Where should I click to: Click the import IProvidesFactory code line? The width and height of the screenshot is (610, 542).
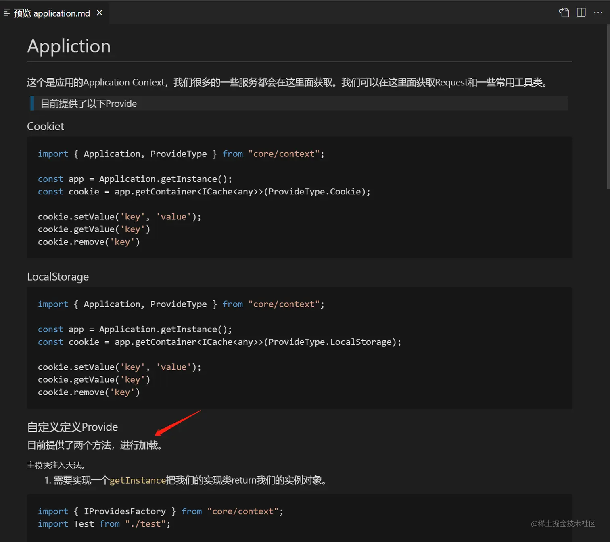pyautogui.click(x=160, y=511)
